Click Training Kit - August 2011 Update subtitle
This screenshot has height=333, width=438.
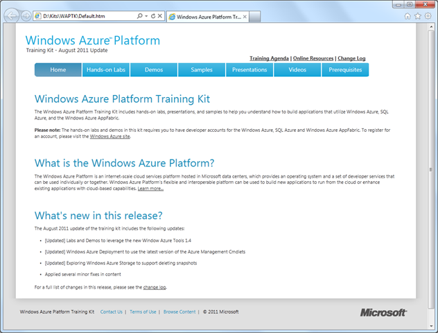coord(67,51)
